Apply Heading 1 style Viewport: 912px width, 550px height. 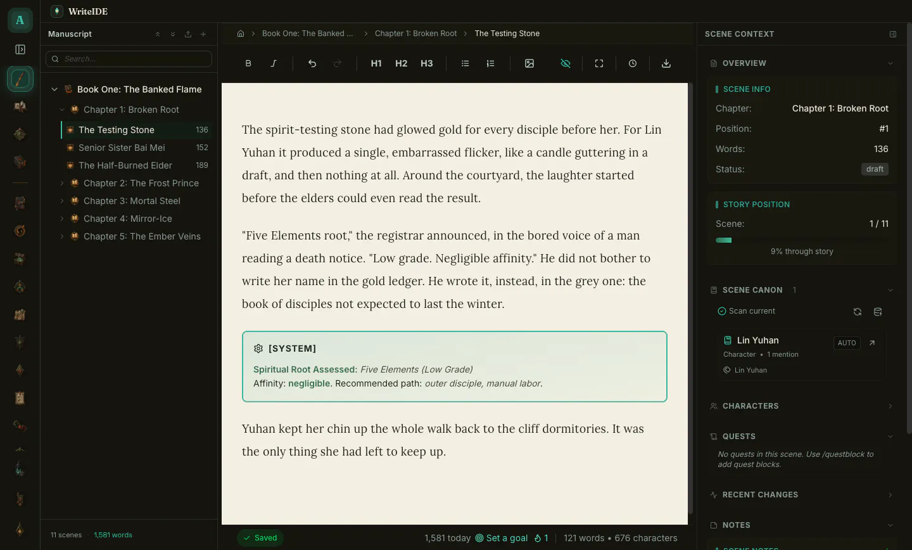point(376,63)
